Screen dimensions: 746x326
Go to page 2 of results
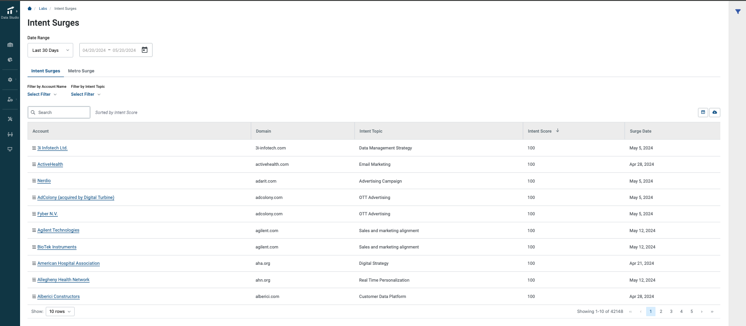(661, 312)
